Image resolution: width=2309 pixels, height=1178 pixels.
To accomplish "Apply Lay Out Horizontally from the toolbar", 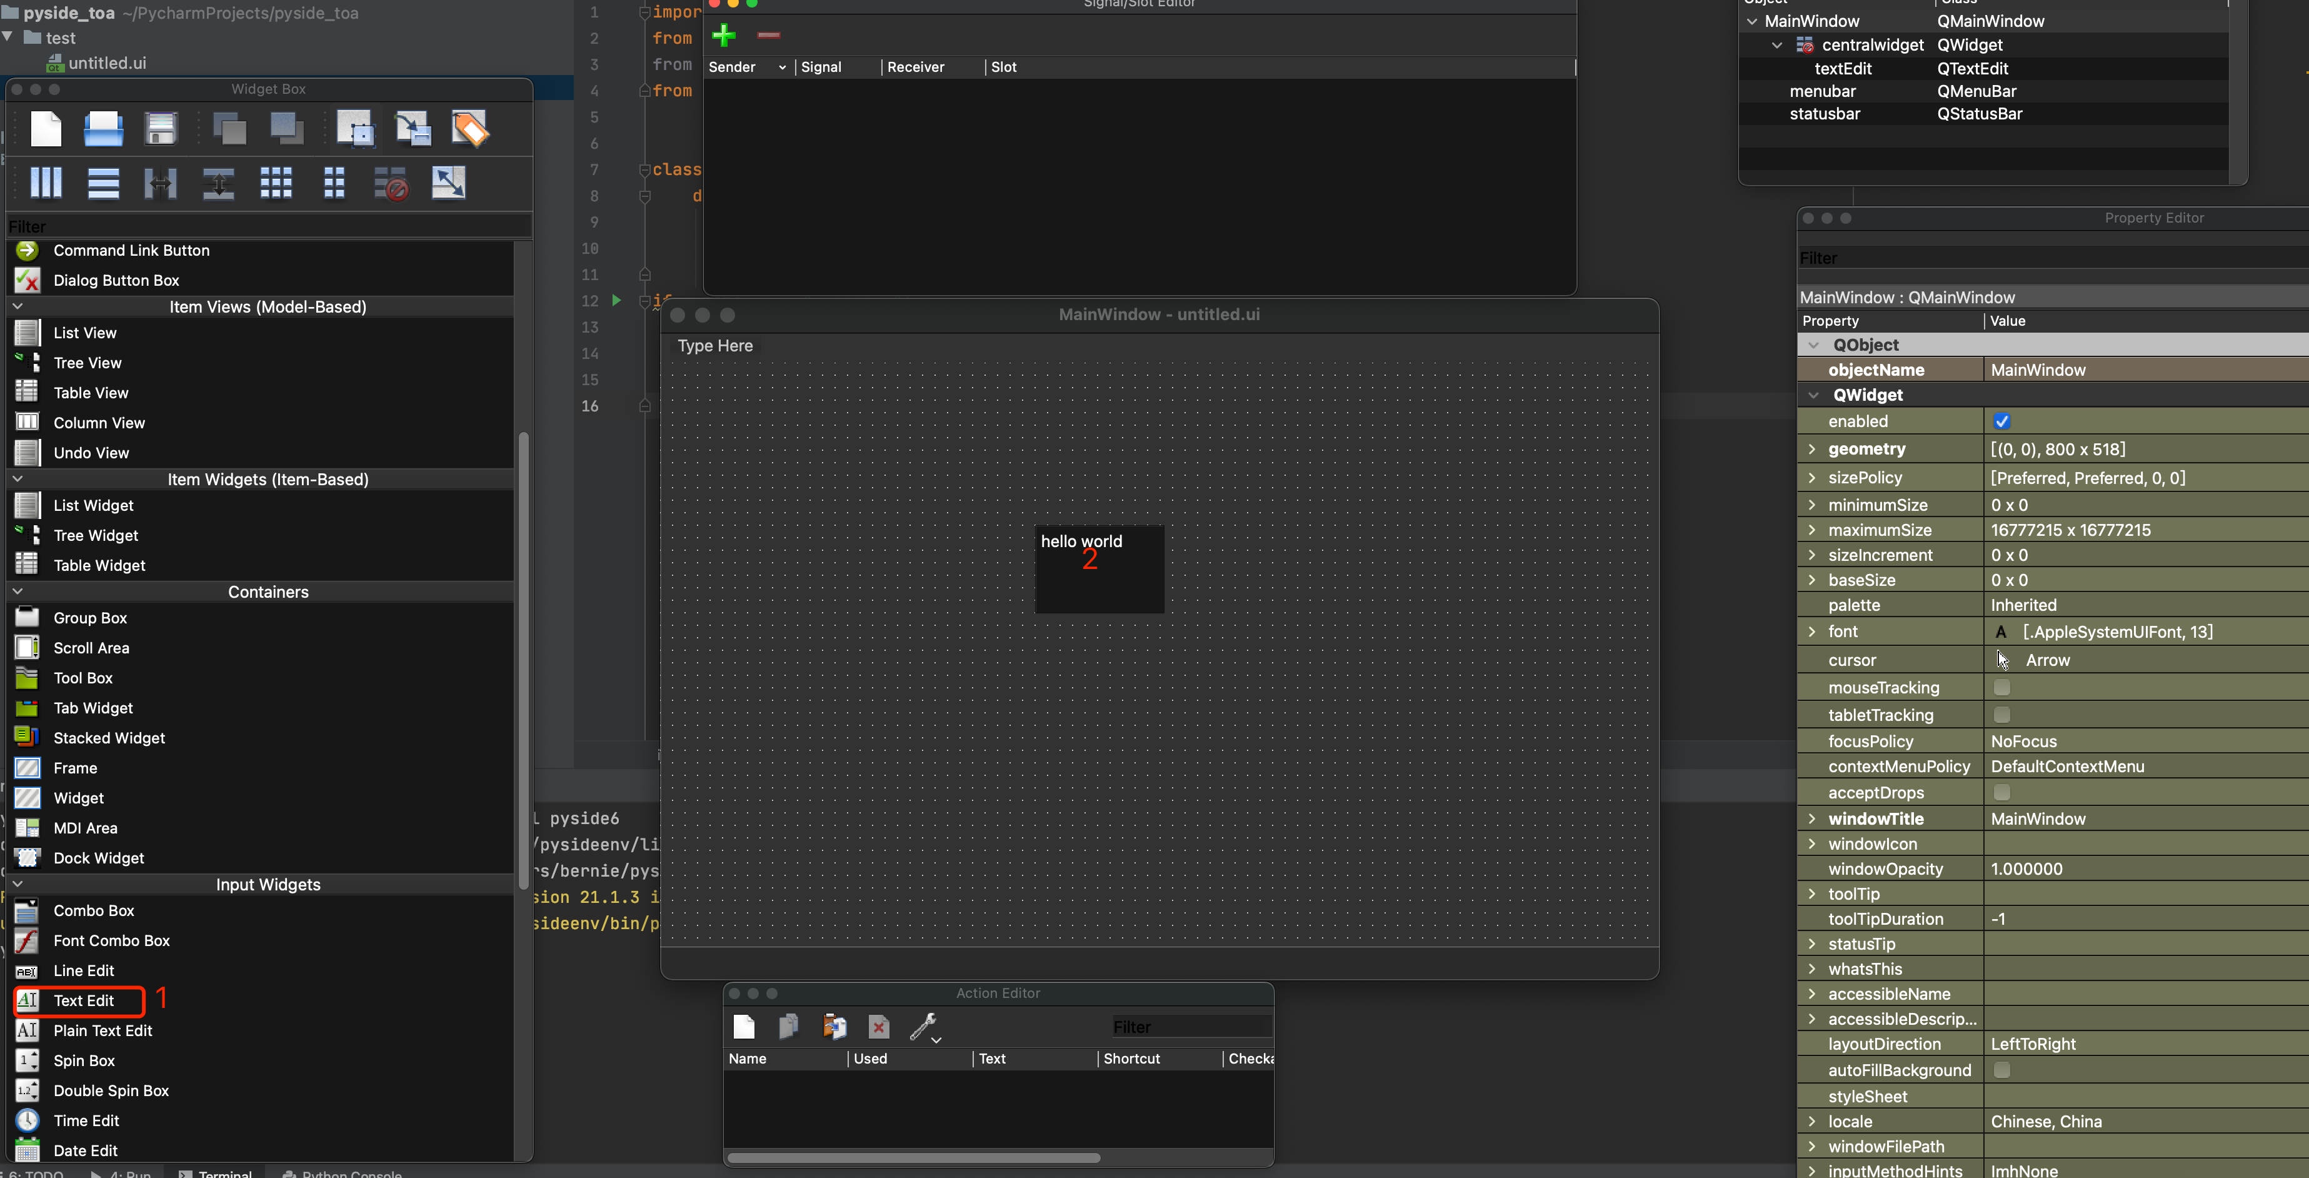I will pos(46,183).
